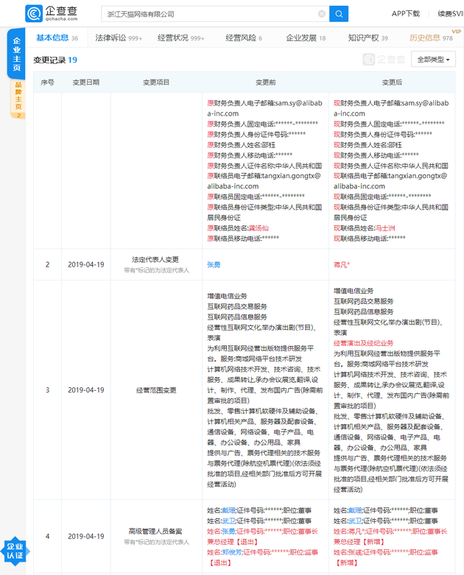Click the blue magnifier search button
This screenshot has height=575, width=464.
pos(339,14)
